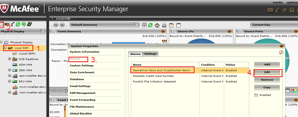
Task: Select the Possible Credit Card Number alarm row
Action: 153,76
